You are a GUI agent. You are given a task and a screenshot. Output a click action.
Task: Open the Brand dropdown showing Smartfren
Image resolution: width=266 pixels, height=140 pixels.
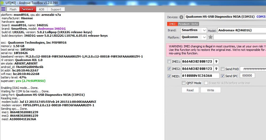[194, 30]
